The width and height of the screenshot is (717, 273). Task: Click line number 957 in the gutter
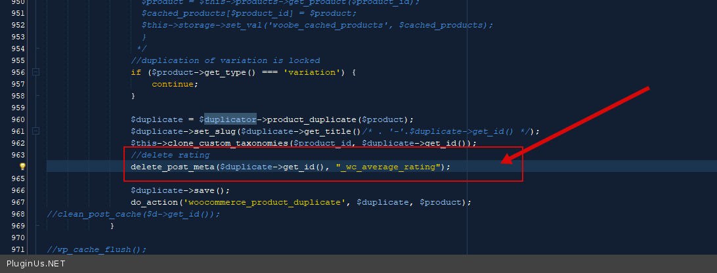pos(18,84)
